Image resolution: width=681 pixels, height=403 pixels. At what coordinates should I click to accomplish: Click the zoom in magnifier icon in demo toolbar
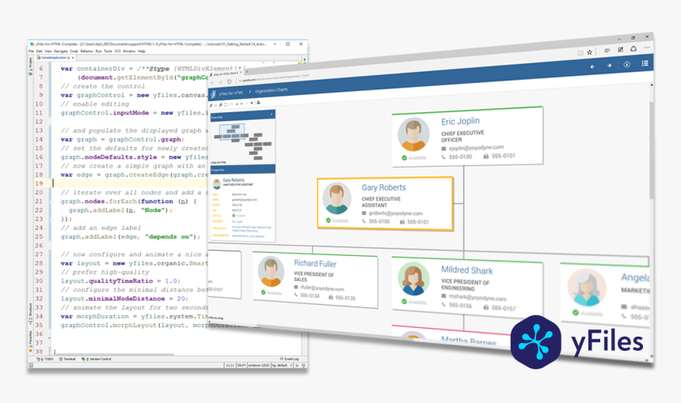click(x=211, y=105)
